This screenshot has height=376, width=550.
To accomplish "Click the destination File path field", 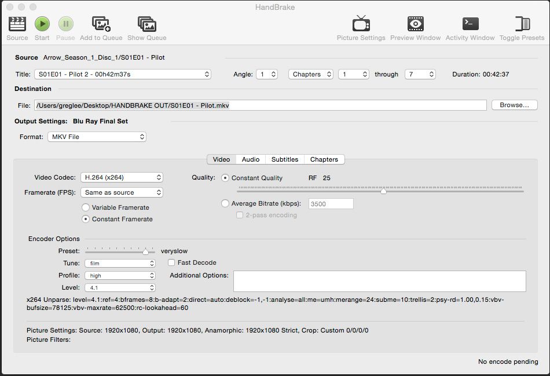I will point(261,105).
